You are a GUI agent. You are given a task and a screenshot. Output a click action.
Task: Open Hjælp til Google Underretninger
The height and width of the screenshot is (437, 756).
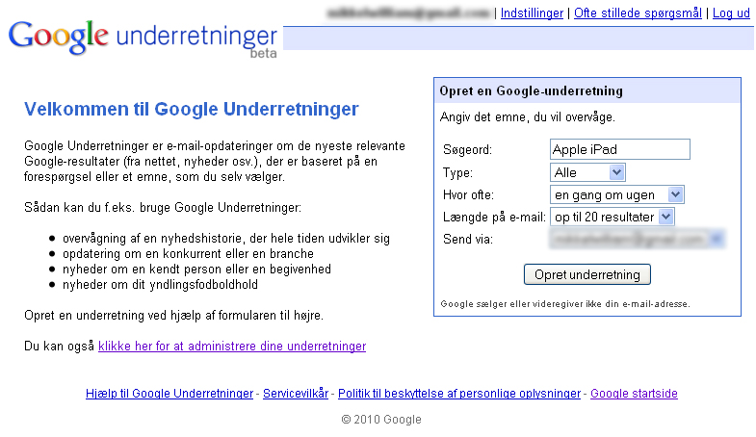[x=169, y=394]
